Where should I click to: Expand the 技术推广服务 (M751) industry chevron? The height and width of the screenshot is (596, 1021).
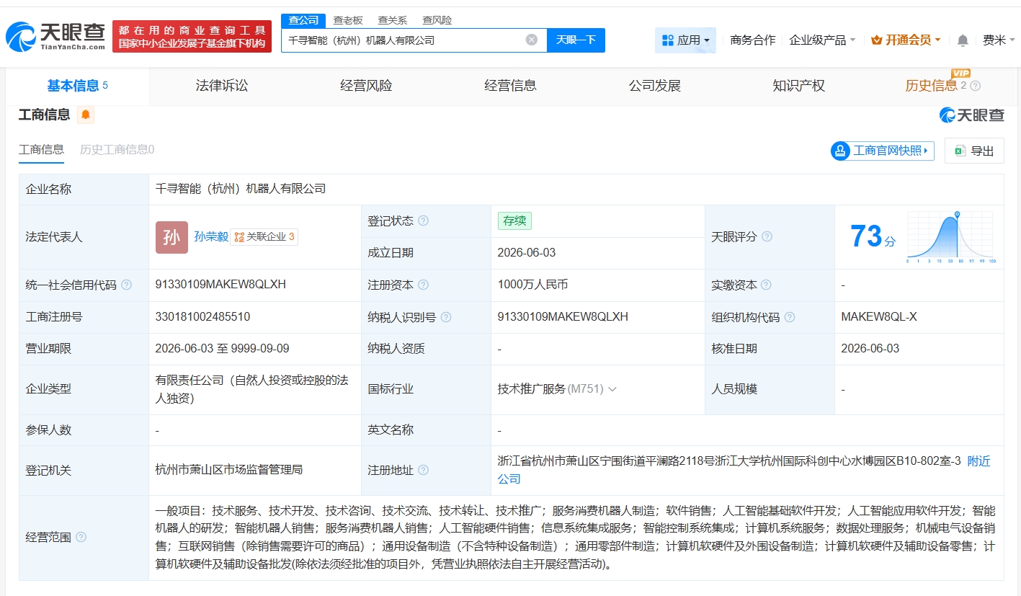click(x=612, y=389)
